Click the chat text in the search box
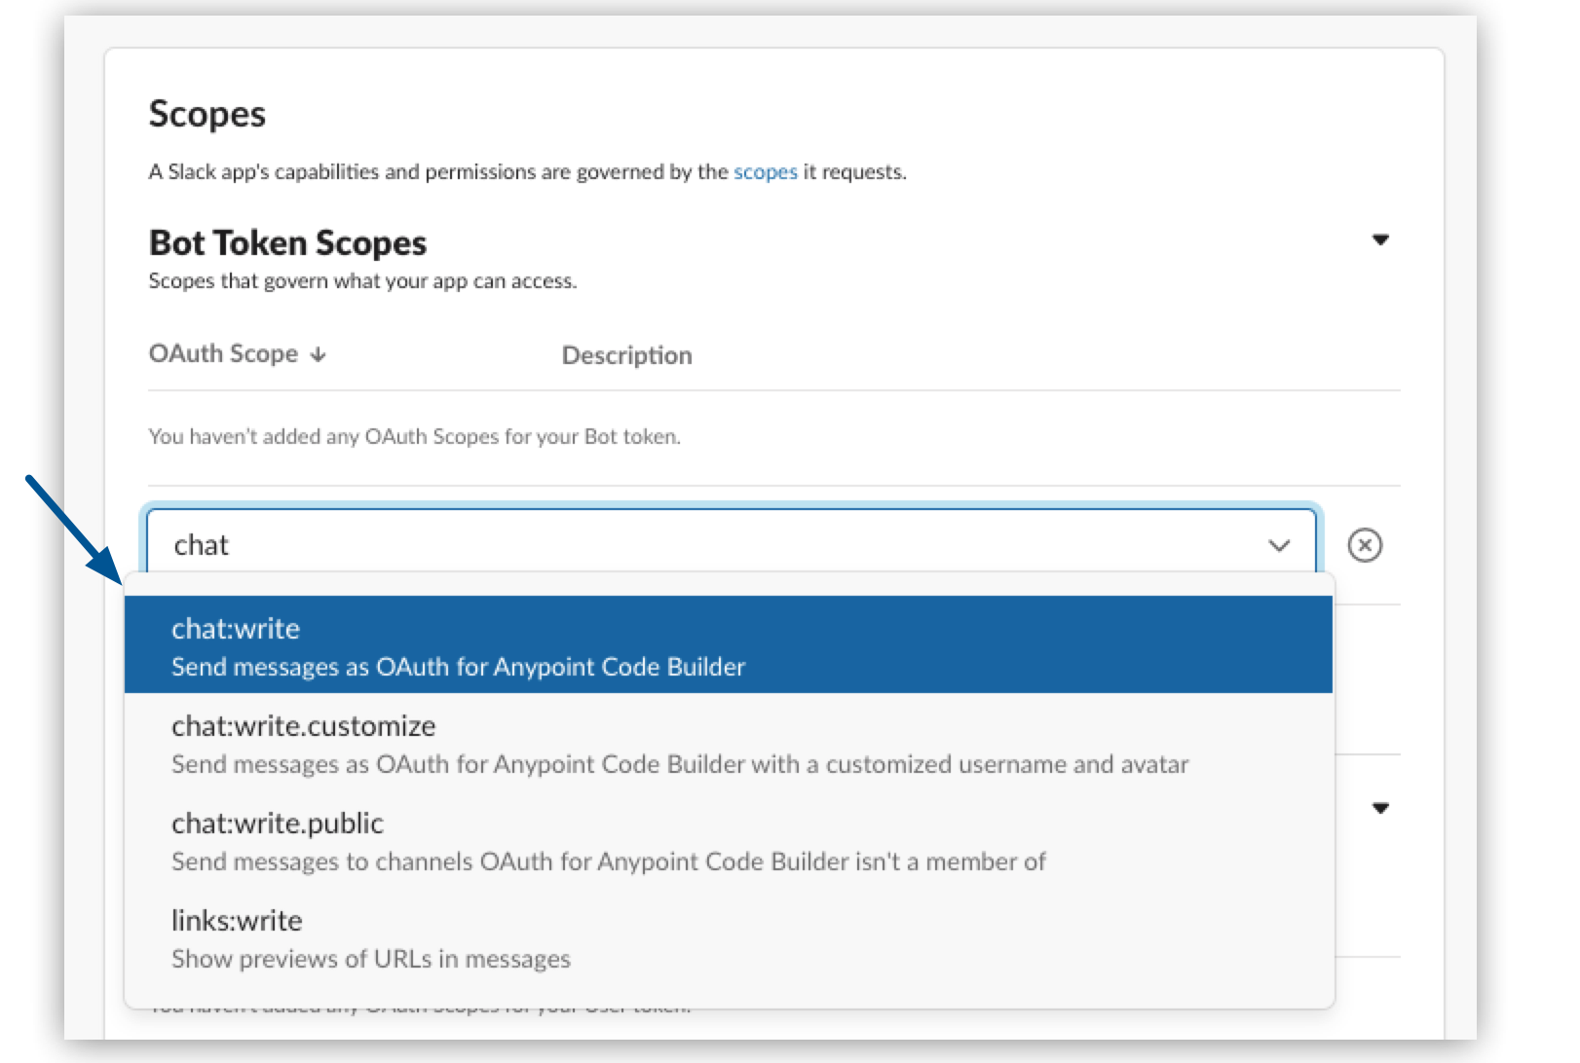This screenshot has width=1580, height=1063. coord(203,545)
